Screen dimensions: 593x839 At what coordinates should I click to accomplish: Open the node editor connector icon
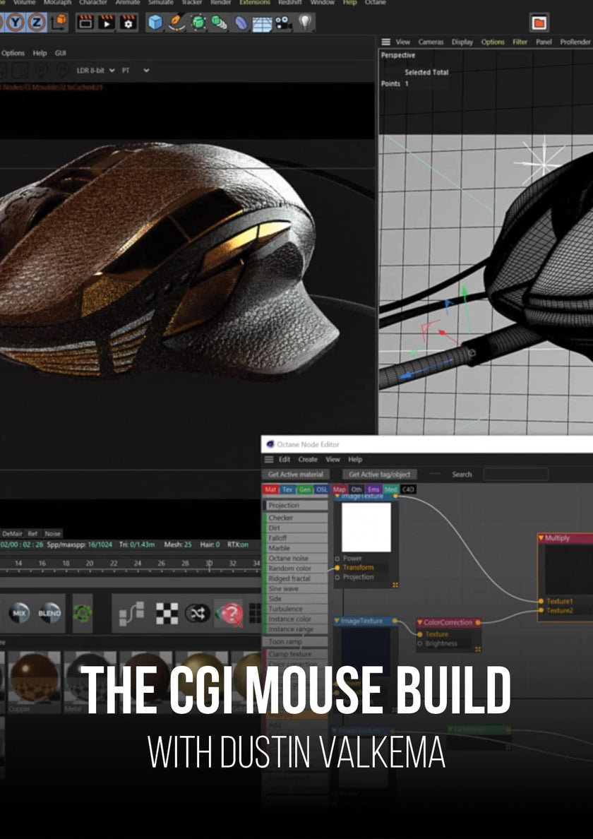pos(131,613)
